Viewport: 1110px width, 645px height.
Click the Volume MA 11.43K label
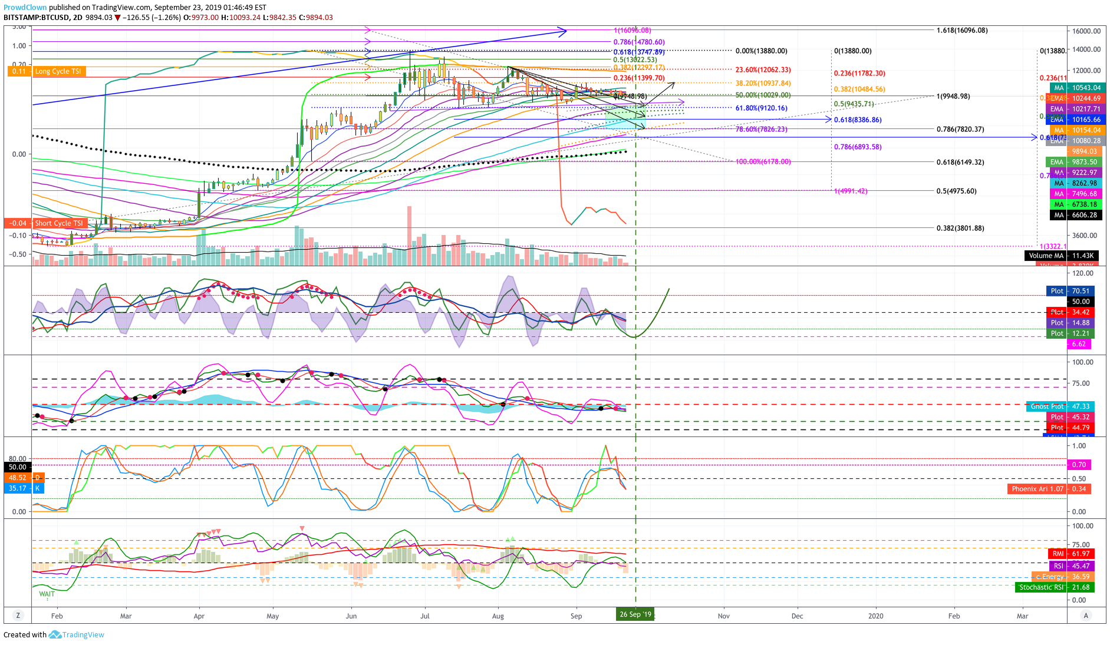coord(1061,256)
